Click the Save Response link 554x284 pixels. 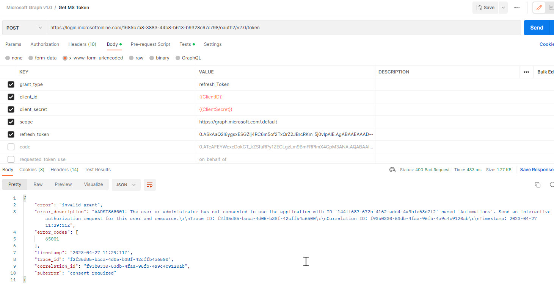536,170
